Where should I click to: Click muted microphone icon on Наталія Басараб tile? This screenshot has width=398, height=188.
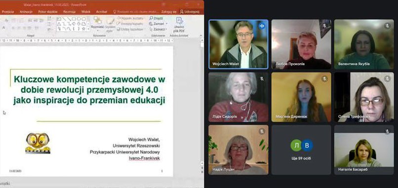(387, 131)
